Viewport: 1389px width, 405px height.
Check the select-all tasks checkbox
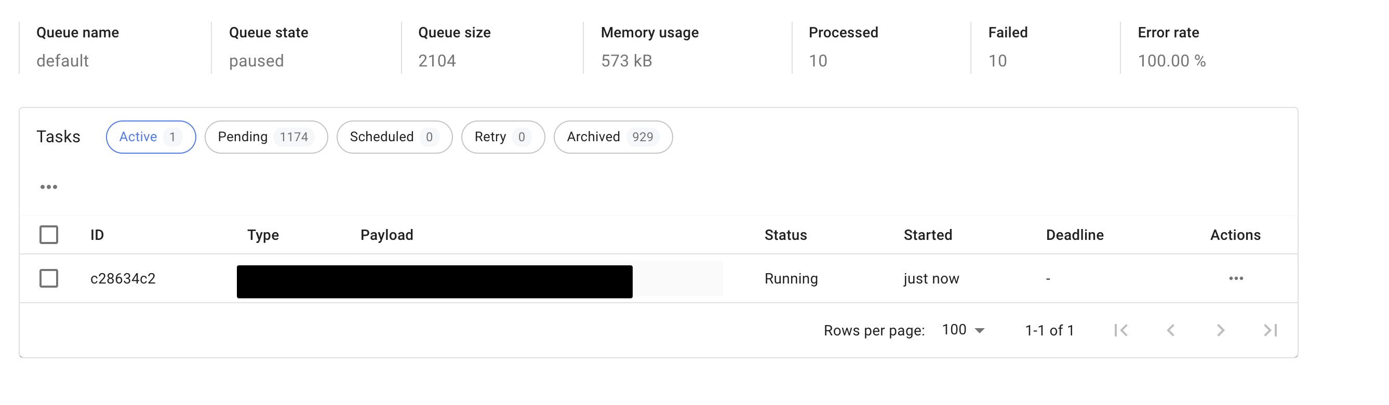point(48,235)
